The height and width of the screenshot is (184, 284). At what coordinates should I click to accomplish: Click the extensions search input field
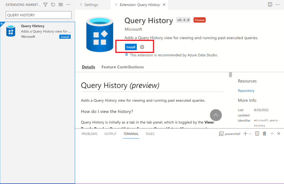coord(39,15)
